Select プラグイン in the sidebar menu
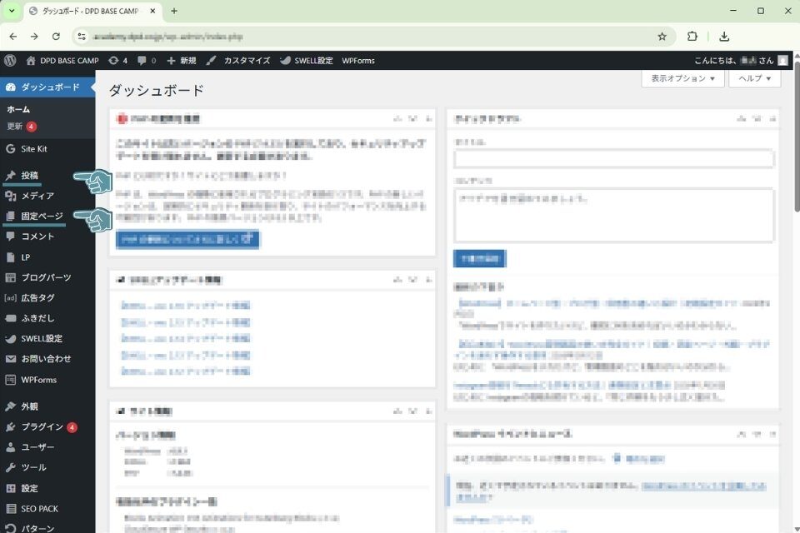The width and height of the screenshot is (800, 533). point(42,427)
